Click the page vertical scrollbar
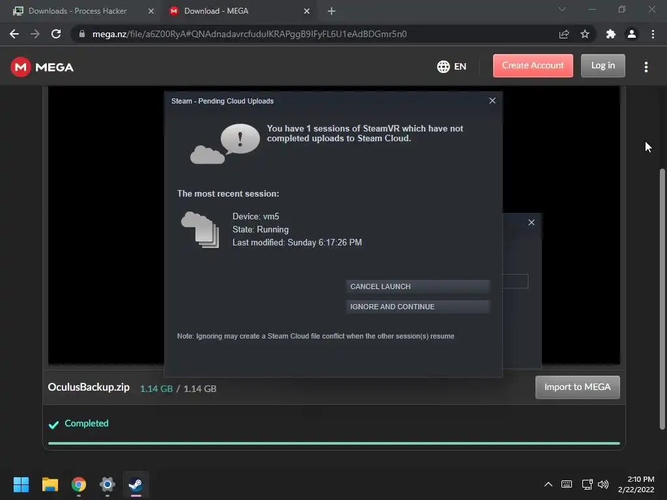667x500 pixels. [x=662, y=299]
